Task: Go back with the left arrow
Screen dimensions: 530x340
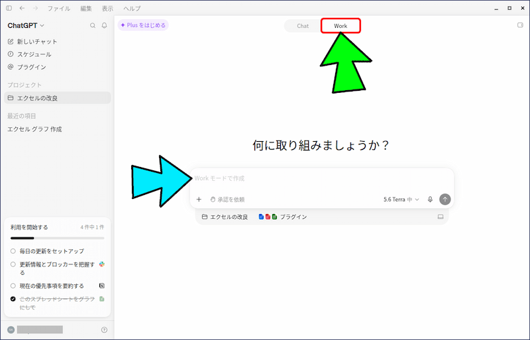Action: point(22,8)
